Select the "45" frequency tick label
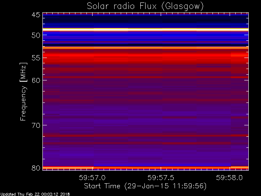Screen dimensions: 261x196 point(36,15)
